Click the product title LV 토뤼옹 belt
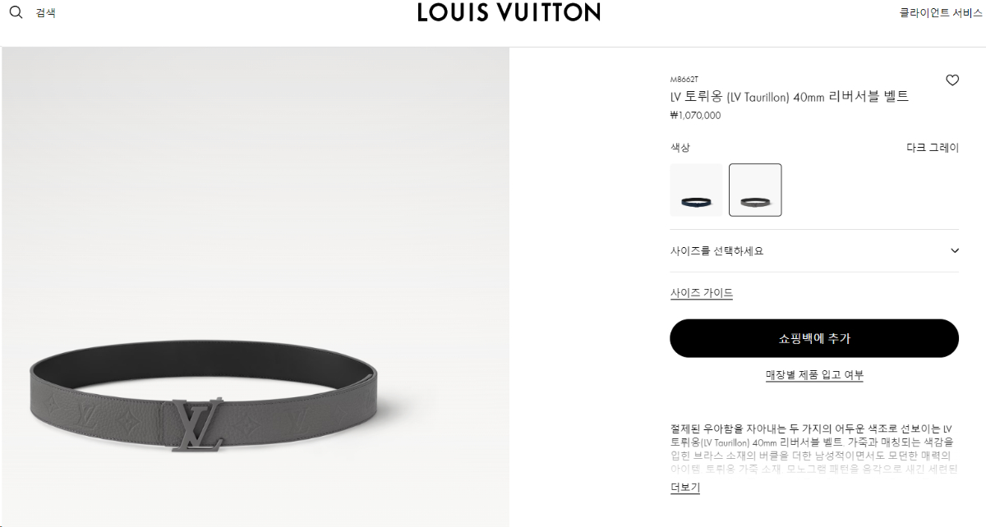986x527 pixels. pos(789,97)
